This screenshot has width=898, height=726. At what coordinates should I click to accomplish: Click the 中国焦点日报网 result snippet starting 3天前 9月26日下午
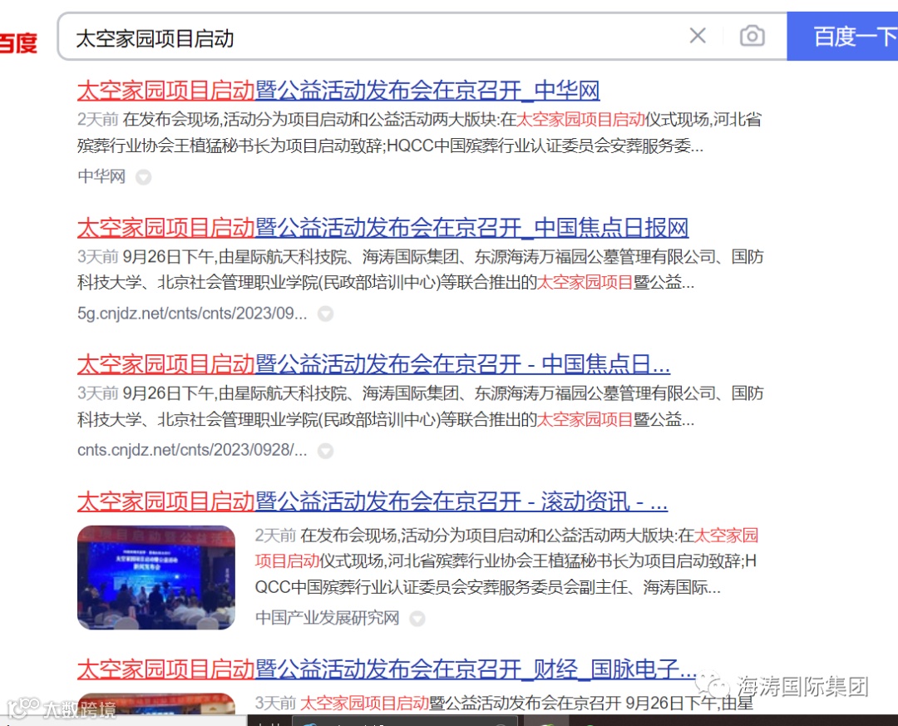pos(421,269)
